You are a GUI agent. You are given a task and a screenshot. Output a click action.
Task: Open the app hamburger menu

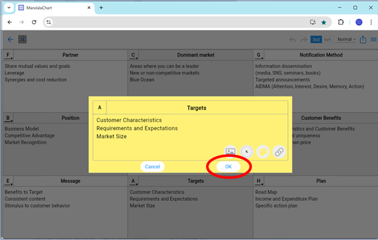tap(374, 39)
